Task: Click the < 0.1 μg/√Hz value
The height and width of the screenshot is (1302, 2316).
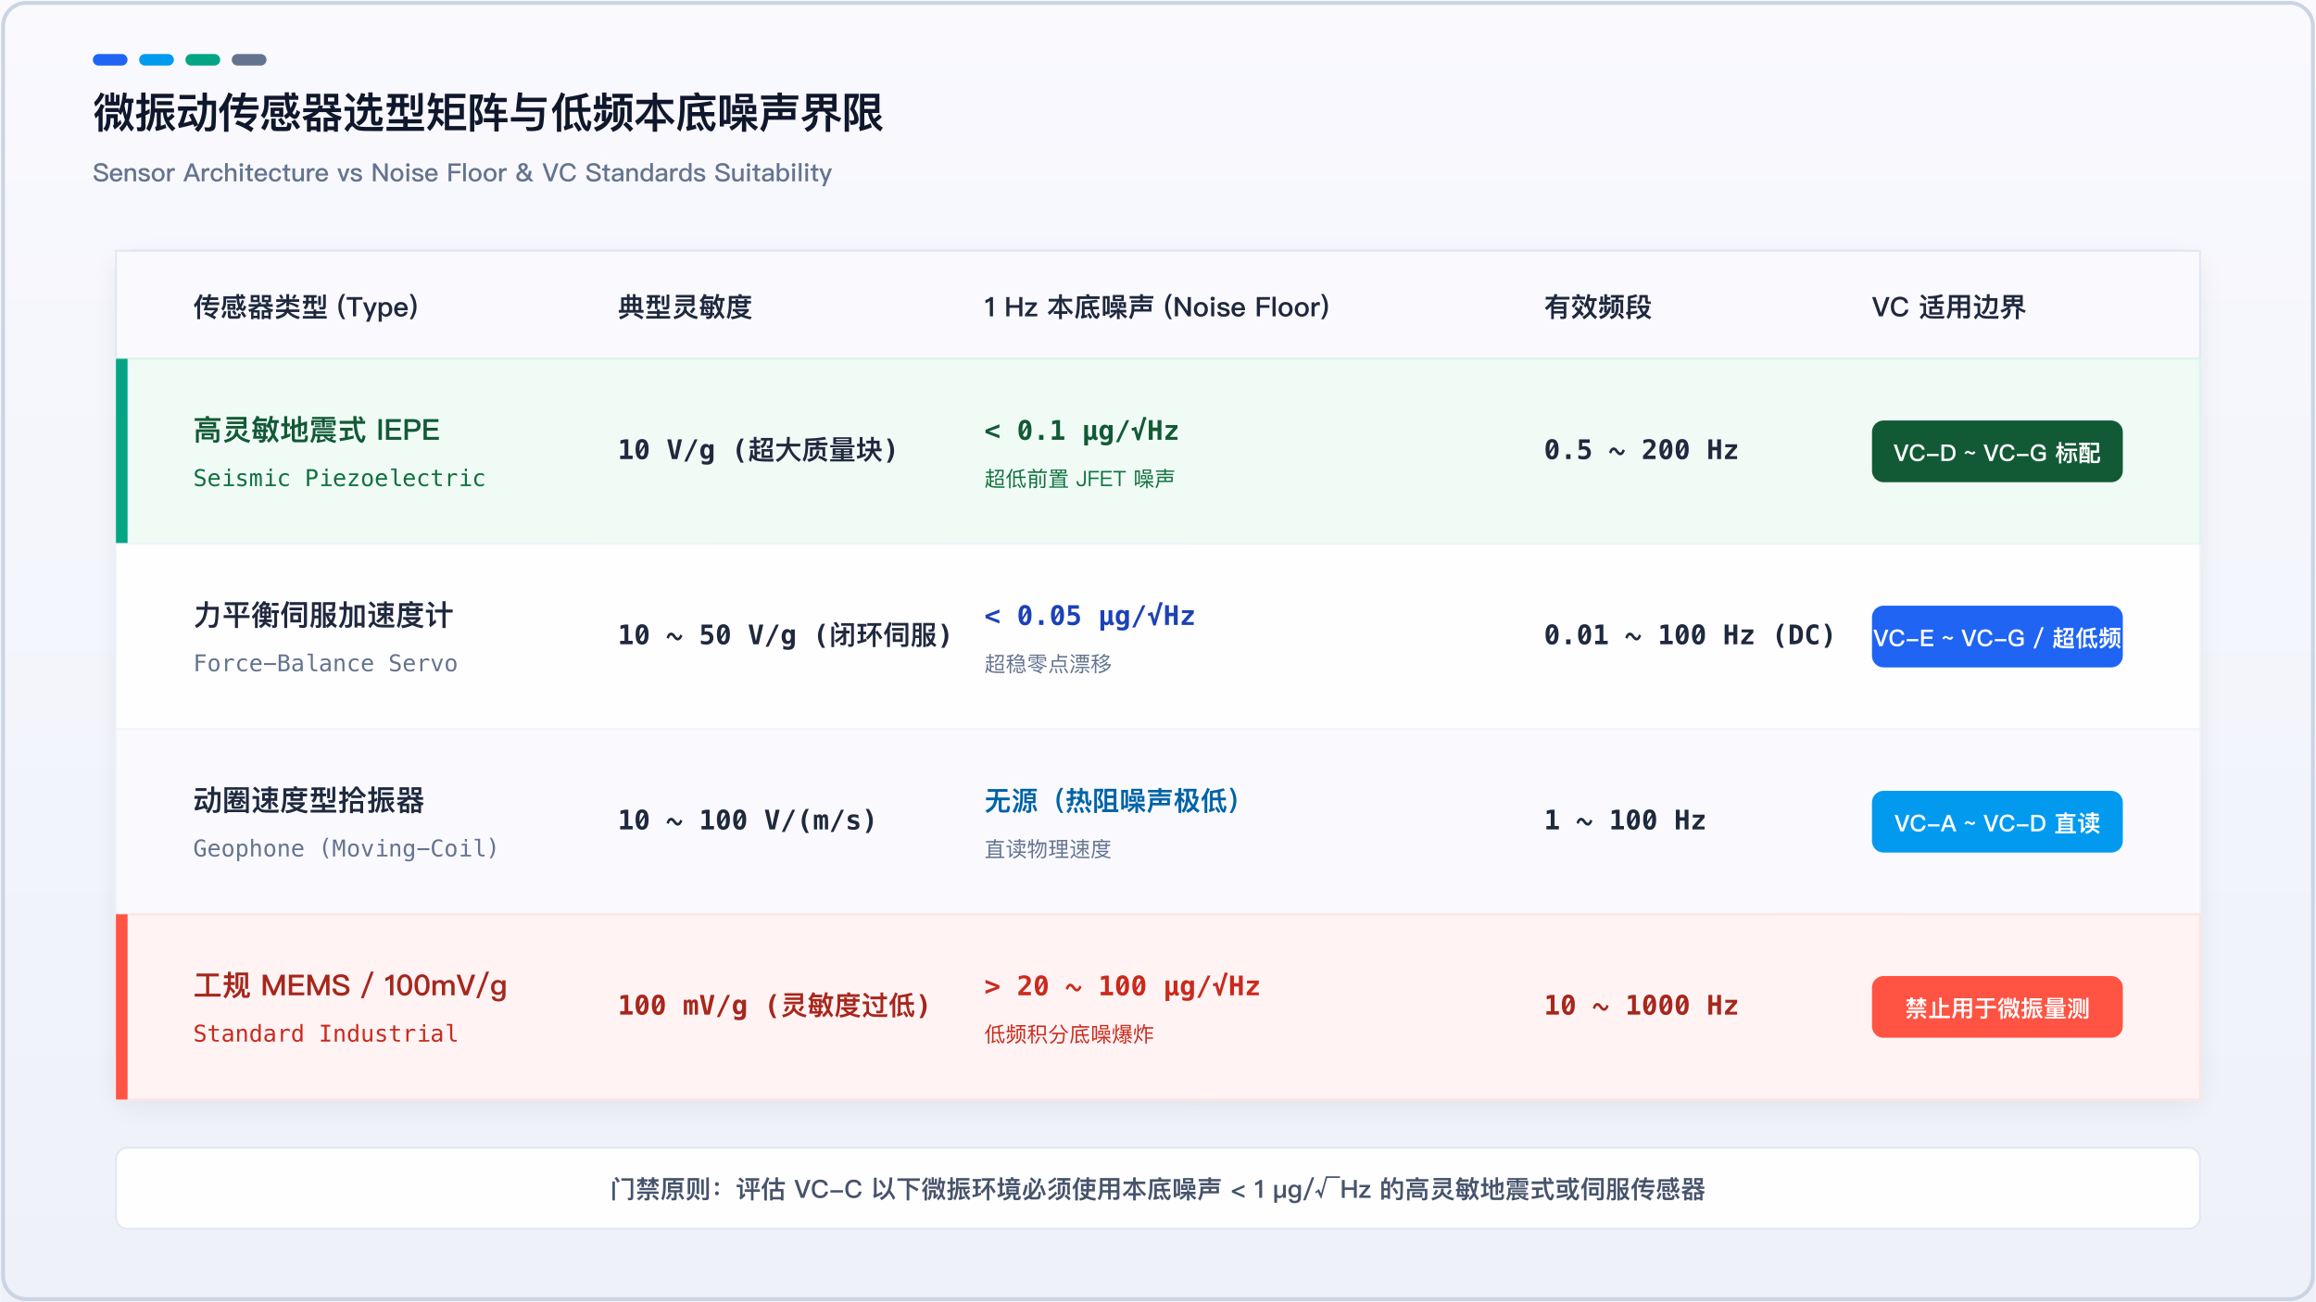Action: tap(1081, 431)
